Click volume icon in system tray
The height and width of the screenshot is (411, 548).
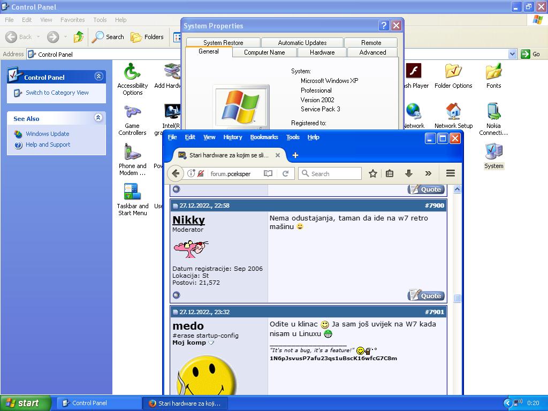click(x=518, y=403)
